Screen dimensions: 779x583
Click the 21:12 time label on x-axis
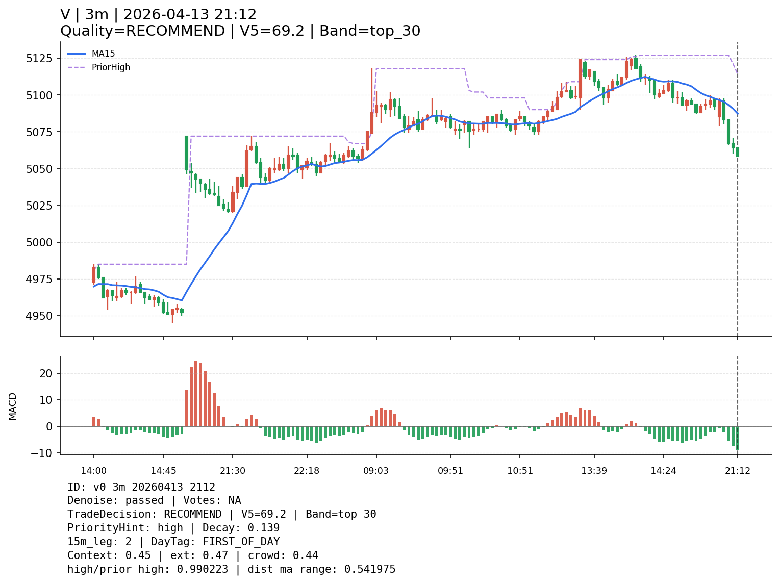(x=737, y=471)
